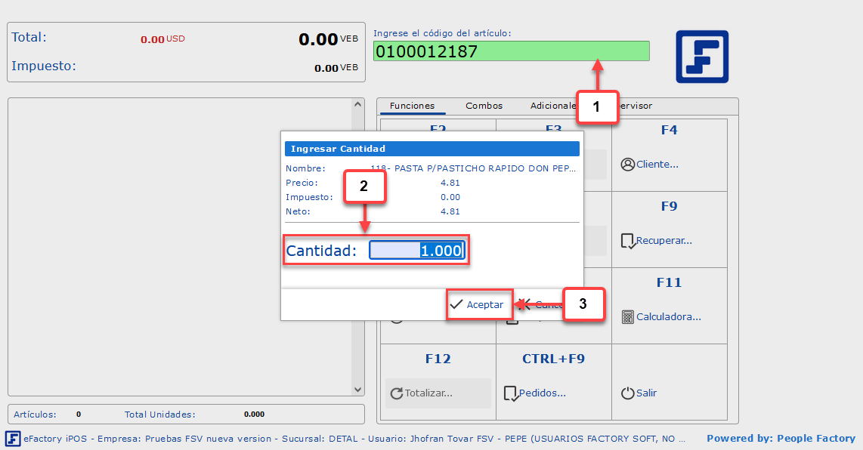
Task: Click the status bar company info text
Action: [354, 439]
